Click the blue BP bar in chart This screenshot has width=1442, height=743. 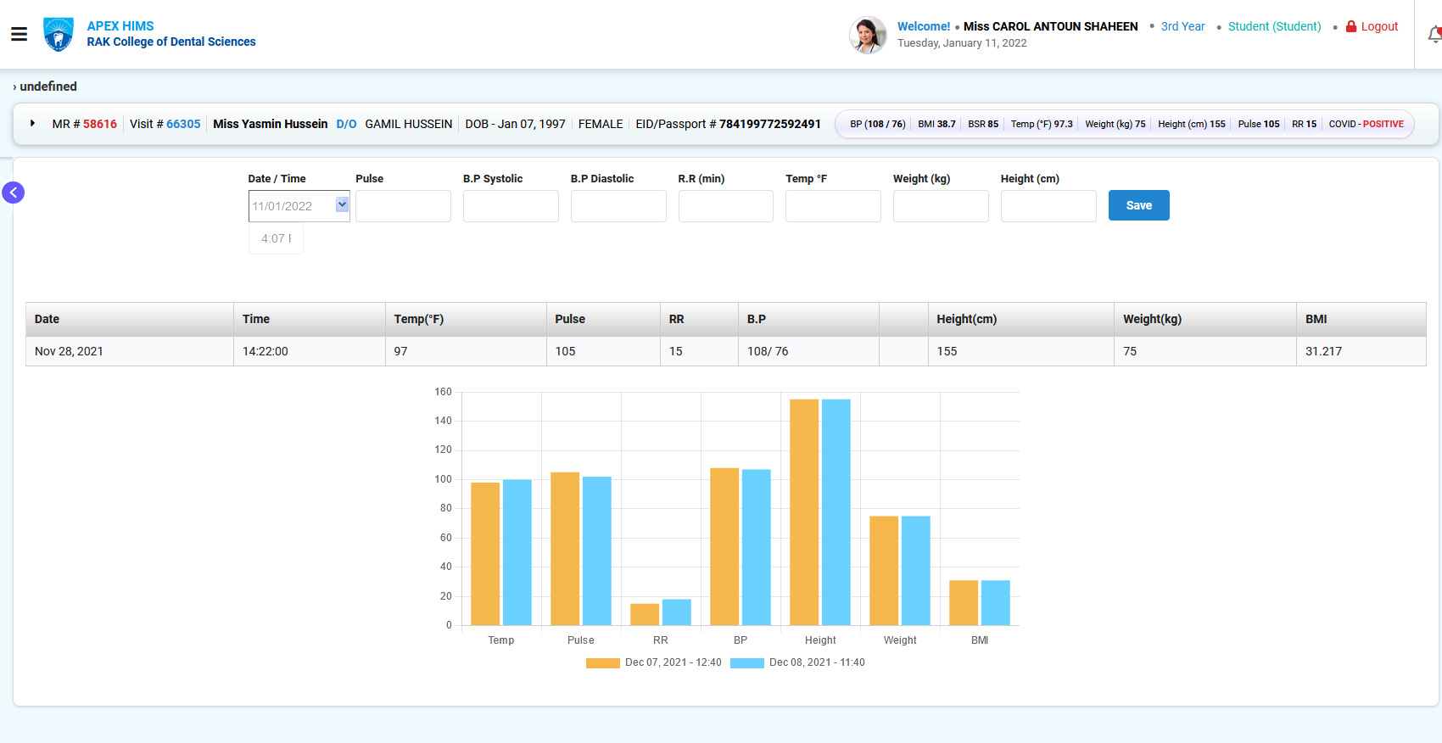pyautogui.click(x=757, y=548)
